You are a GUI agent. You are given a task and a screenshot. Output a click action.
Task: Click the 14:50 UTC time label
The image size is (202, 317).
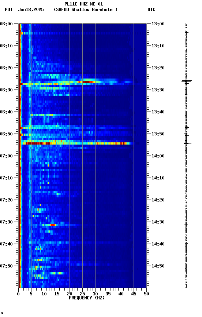158,266
